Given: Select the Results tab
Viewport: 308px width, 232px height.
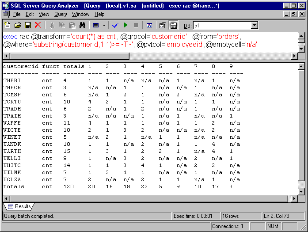Looking at the screenshot, I should [x=19, y=206].
